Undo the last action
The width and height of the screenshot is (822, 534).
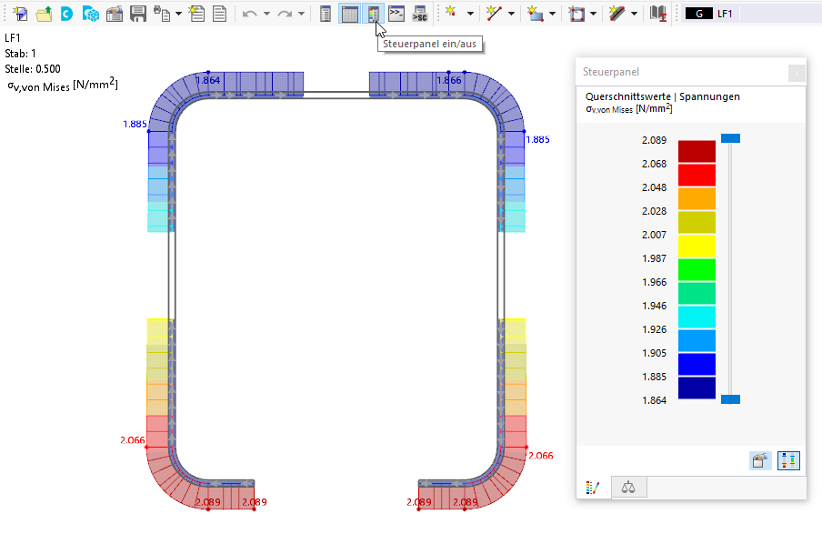tap(249, 14)
